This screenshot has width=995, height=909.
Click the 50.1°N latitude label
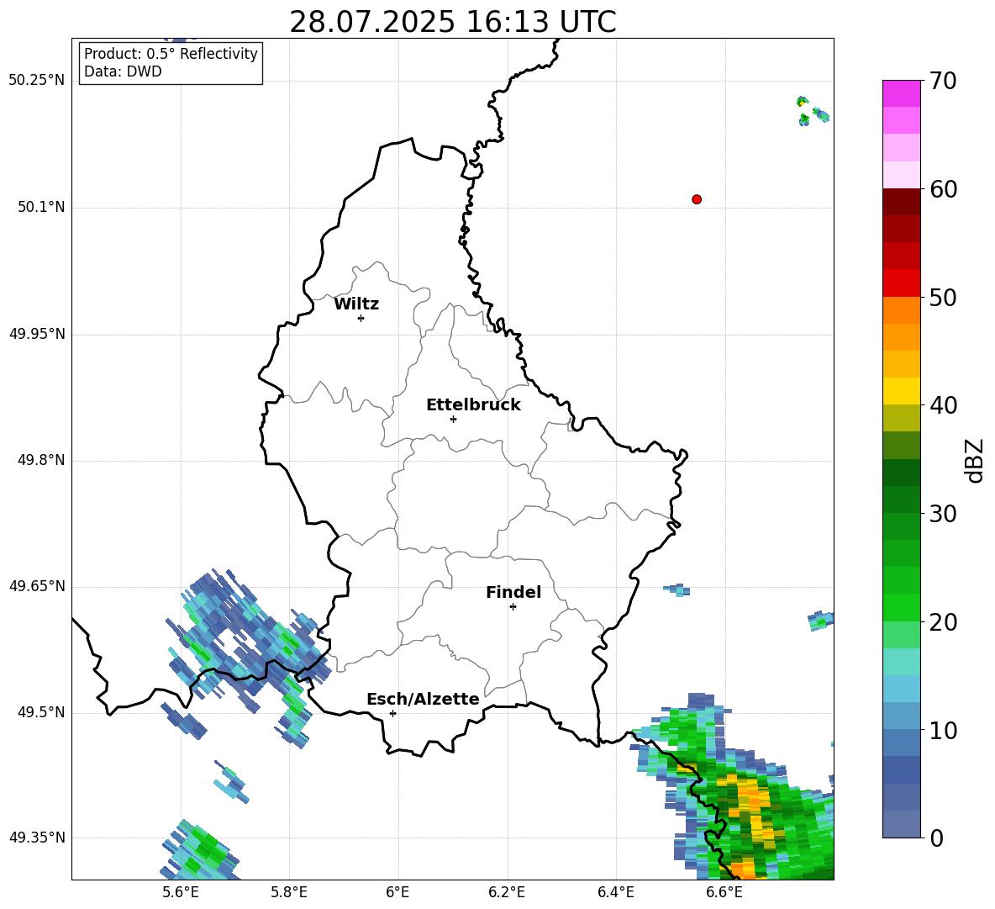tap(41, 208)
